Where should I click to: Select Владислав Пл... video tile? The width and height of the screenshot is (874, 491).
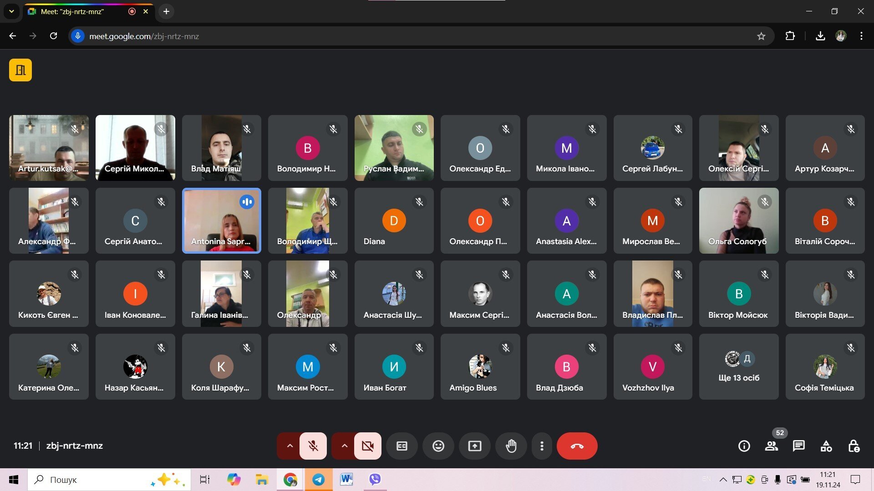[653, 294]
